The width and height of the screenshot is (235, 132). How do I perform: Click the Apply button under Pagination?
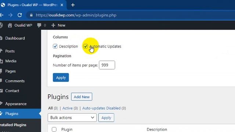coord(61,77)
